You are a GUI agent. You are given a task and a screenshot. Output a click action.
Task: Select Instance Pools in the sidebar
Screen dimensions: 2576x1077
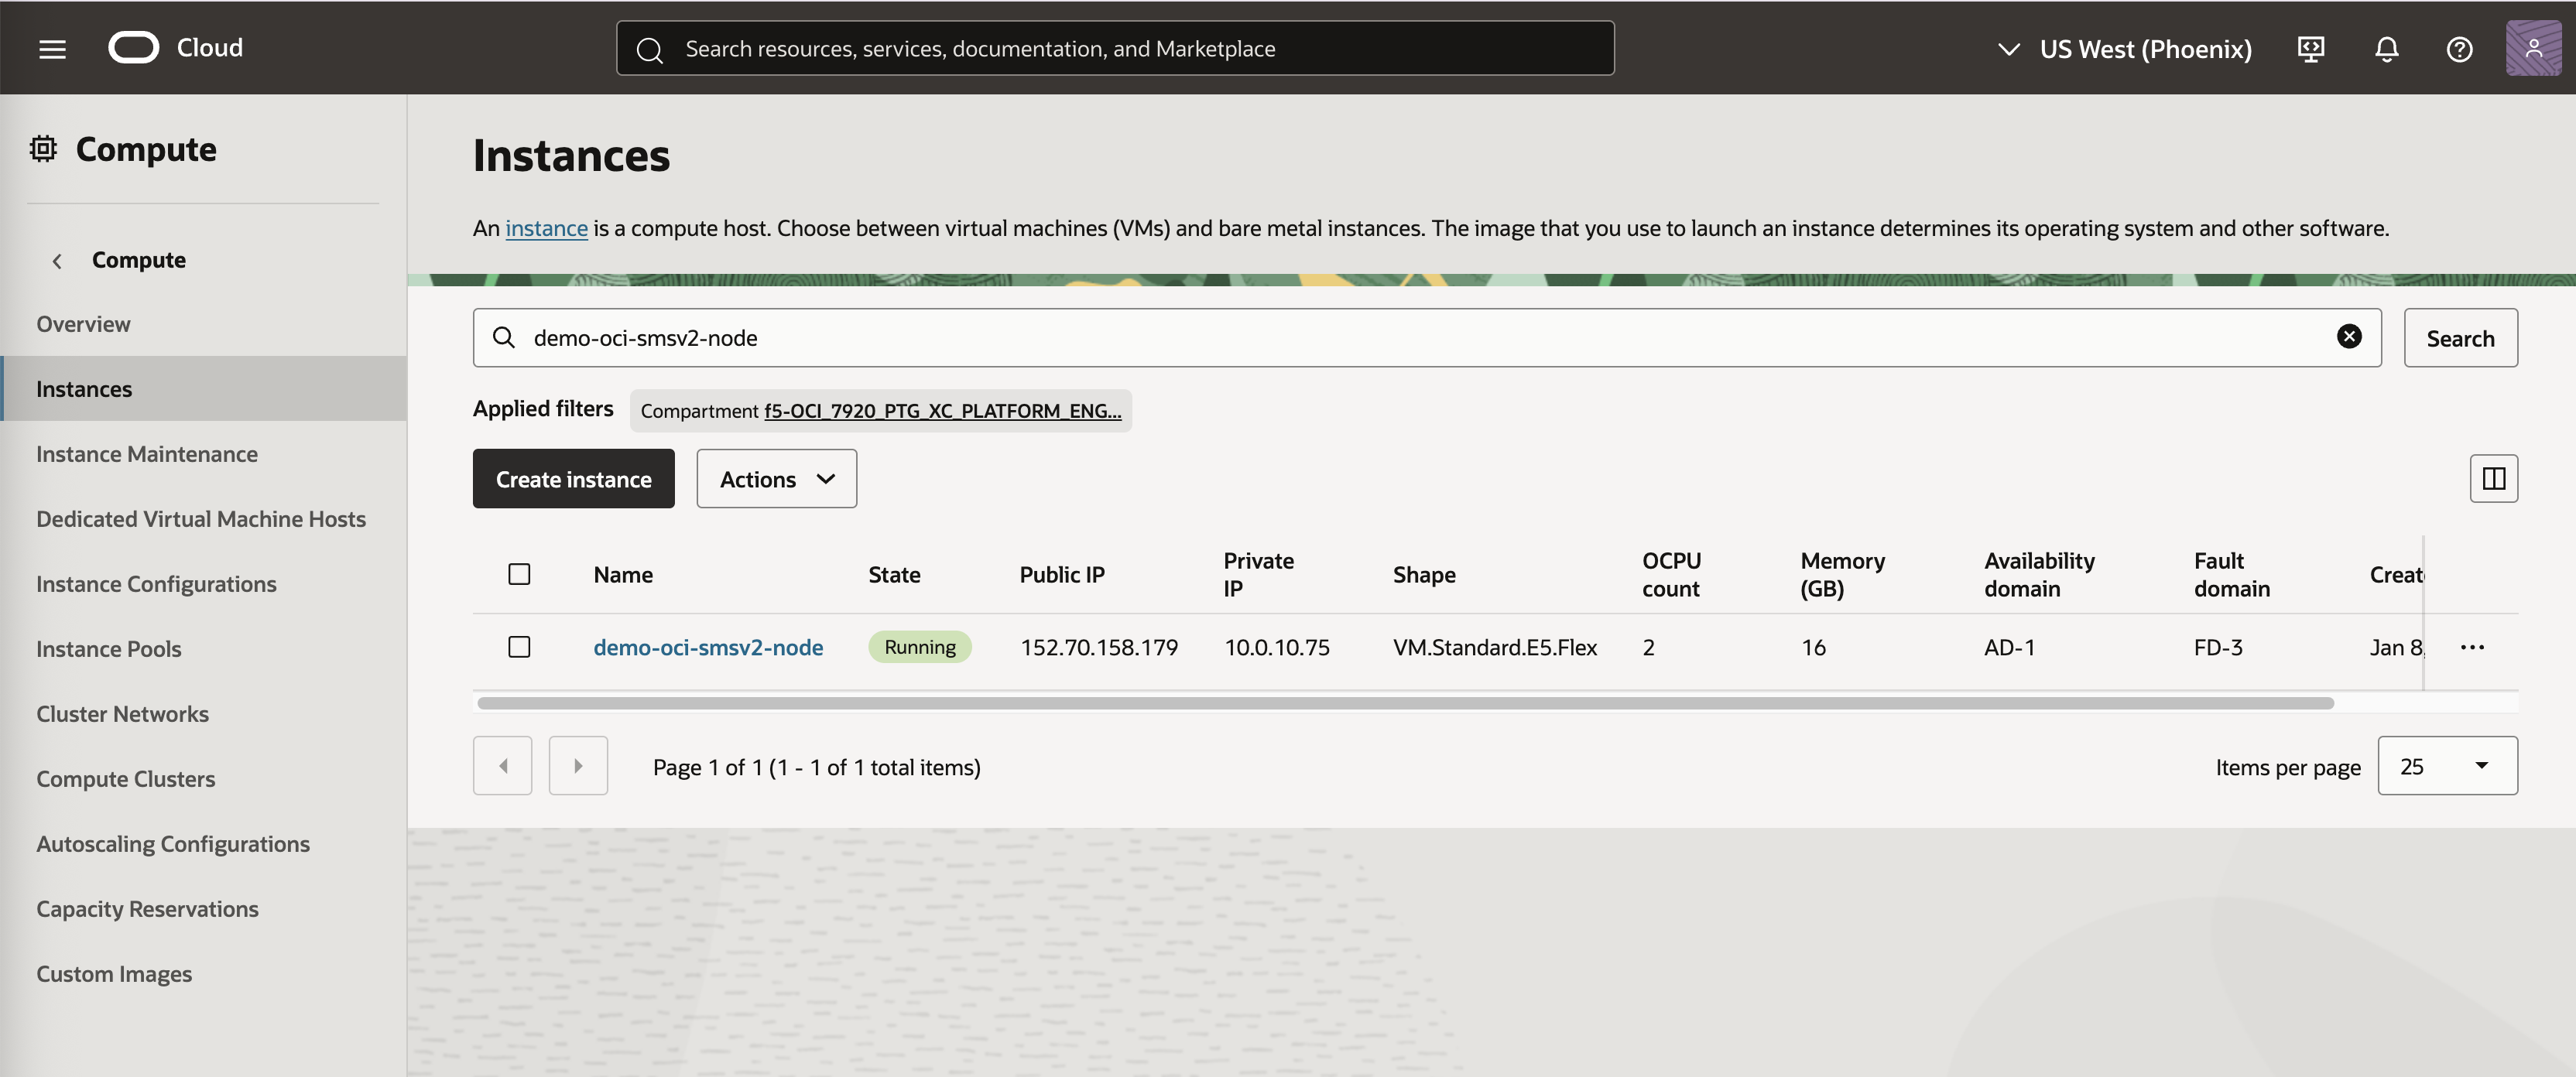pyautogui.click(x=108, y=648)
